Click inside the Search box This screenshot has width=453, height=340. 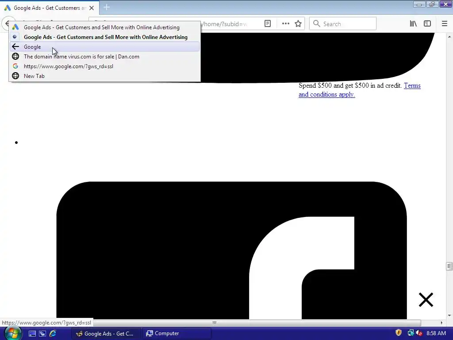(343, 24)
